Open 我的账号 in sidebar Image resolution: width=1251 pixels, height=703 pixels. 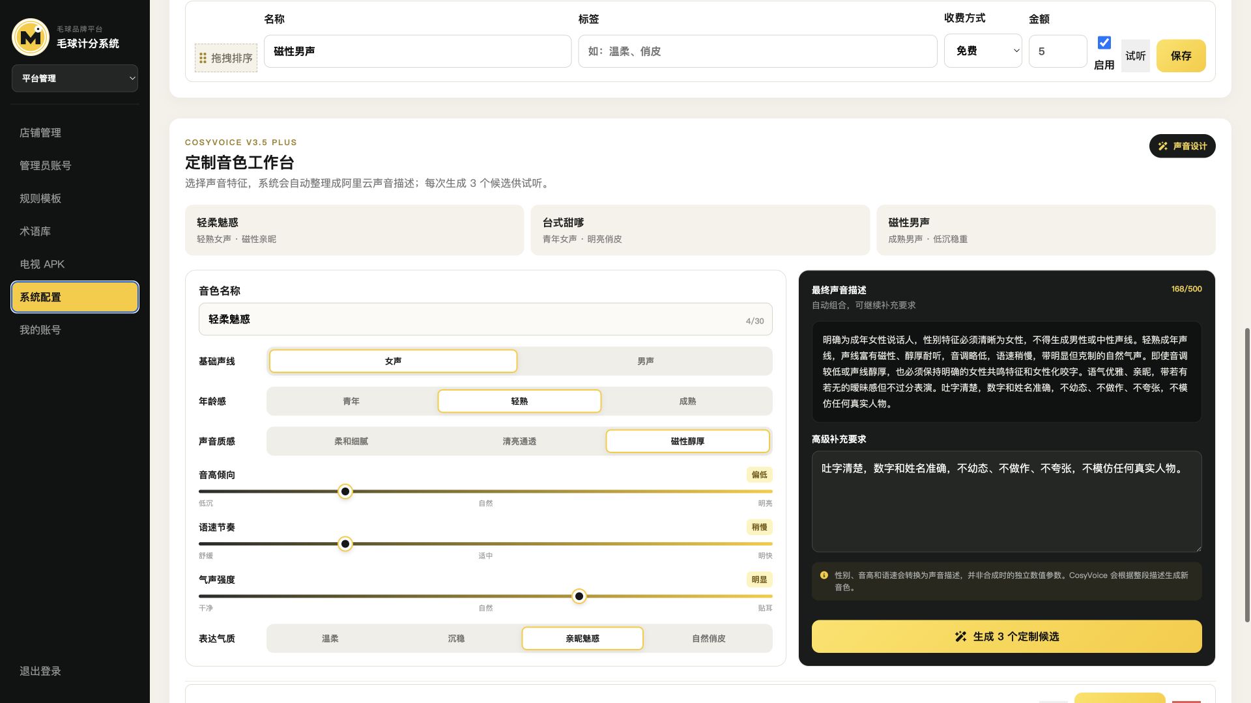click(75, 330)
